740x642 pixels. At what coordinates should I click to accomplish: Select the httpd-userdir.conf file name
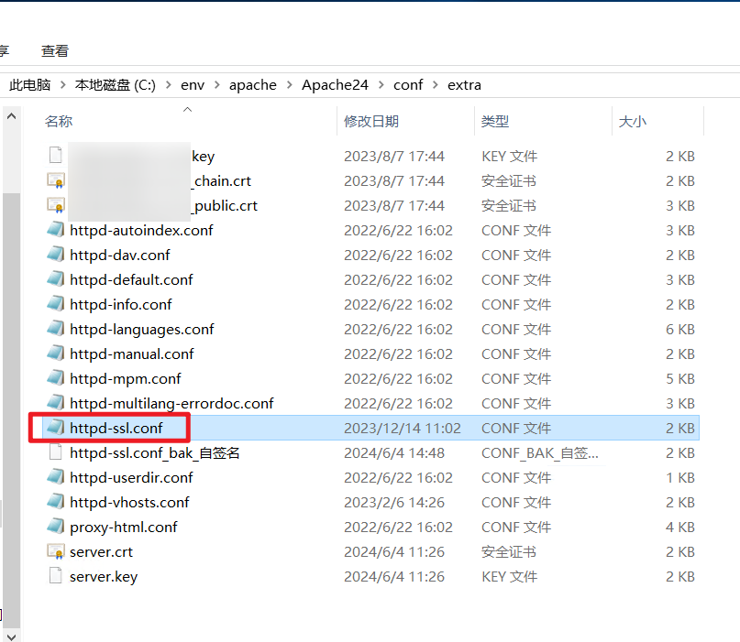coord(131,477)
